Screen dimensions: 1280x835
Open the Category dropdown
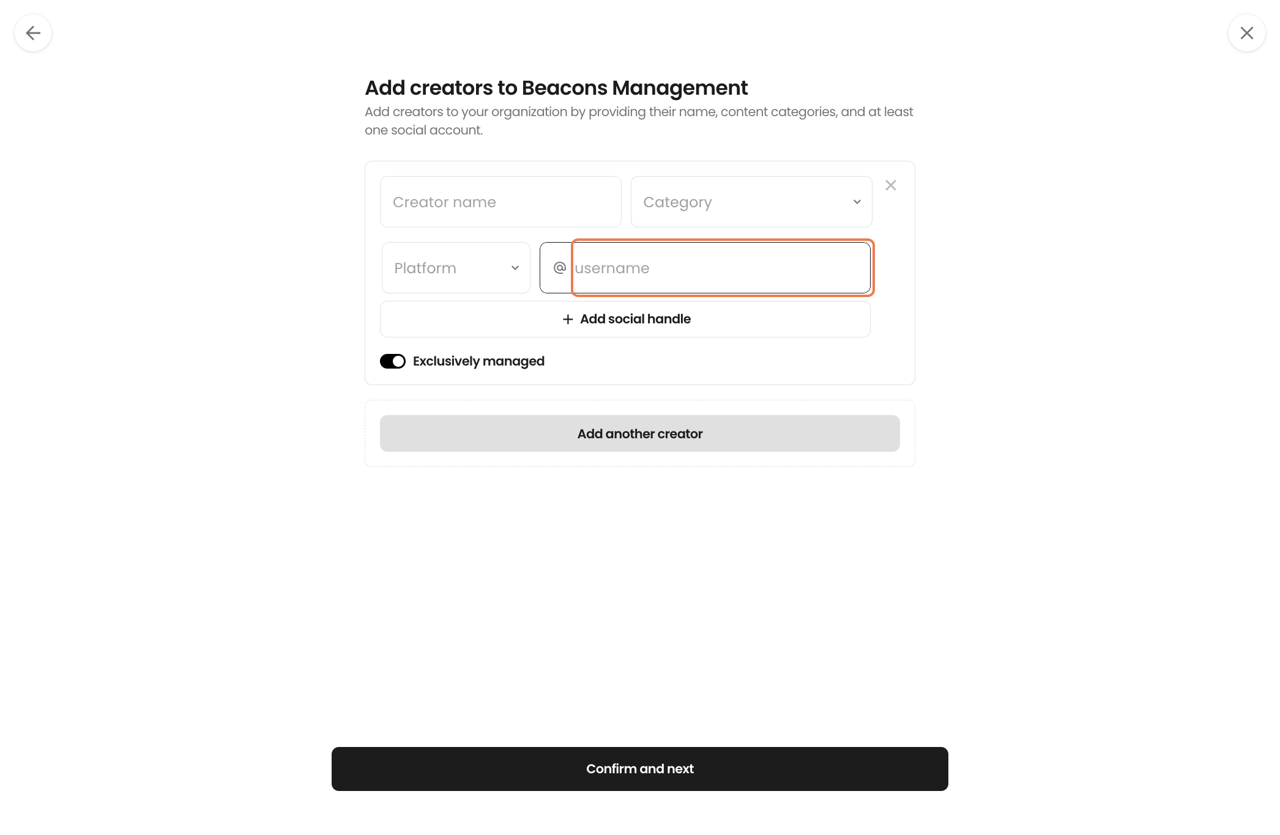pyautogui.click(x=751, y=202)
